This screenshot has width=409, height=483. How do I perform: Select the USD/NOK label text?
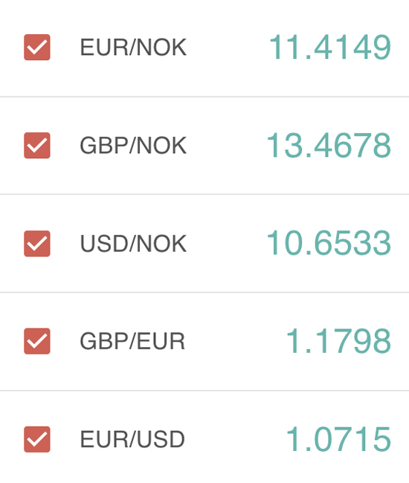tap(133, 244)
